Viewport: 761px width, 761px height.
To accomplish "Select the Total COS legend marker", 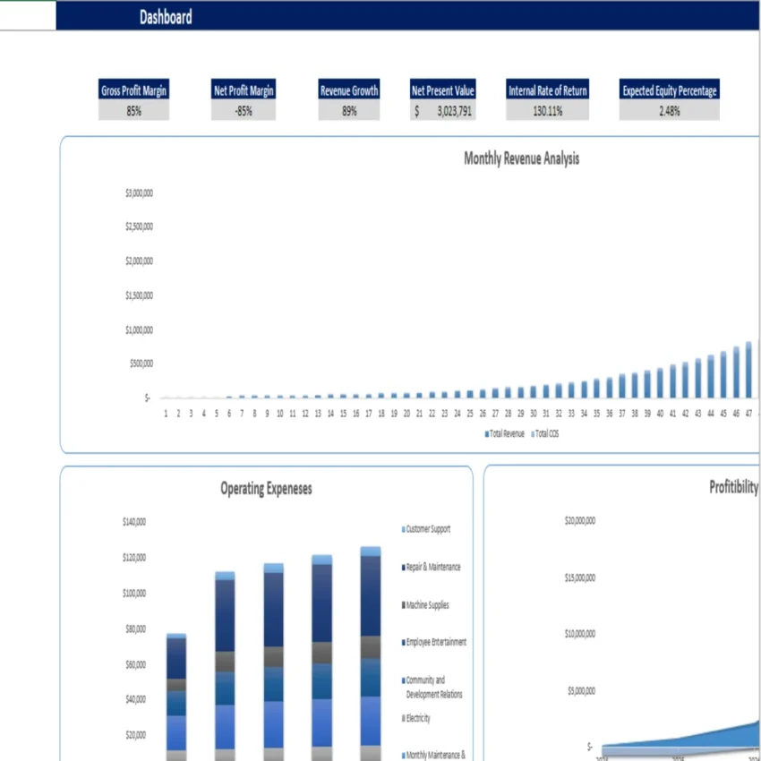I will point(532,434).
